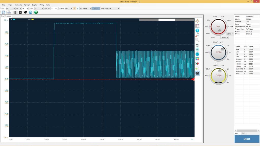260x146 pixels.
Task: Open the Oscilloscope mode dropdown
Action: point(110,8)
